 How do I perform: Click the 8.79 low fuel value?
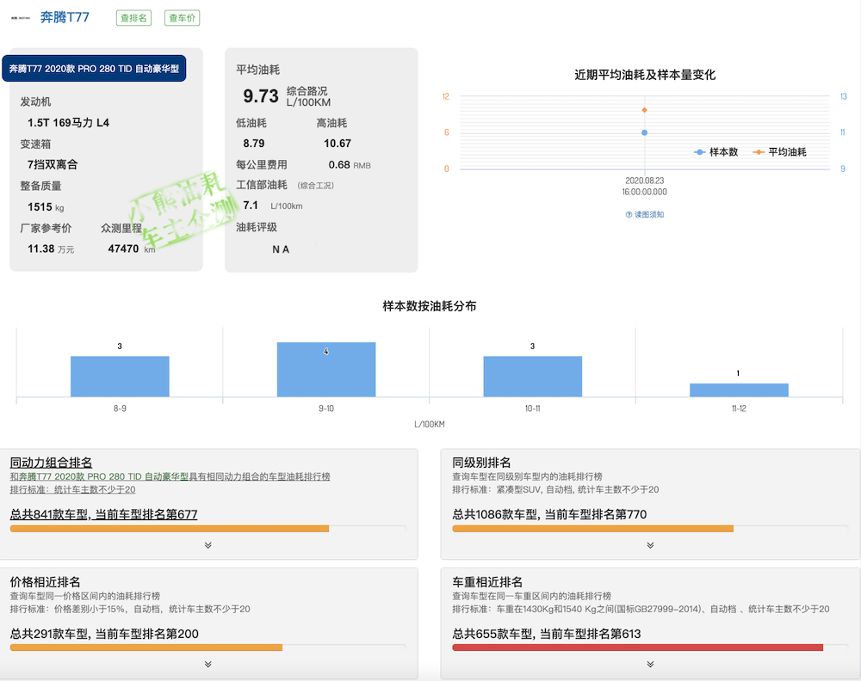[x=254, y=143]
